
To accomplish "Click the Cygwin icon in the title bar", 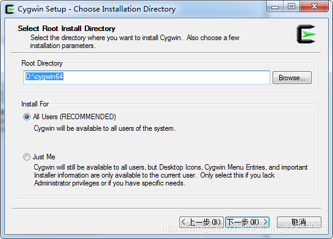I will click(x=9, y=9).
